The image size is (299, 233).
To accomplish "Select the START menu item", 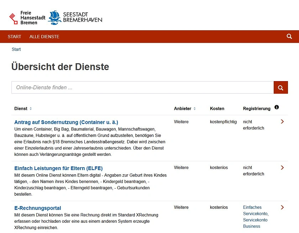I will coord(14,36).
